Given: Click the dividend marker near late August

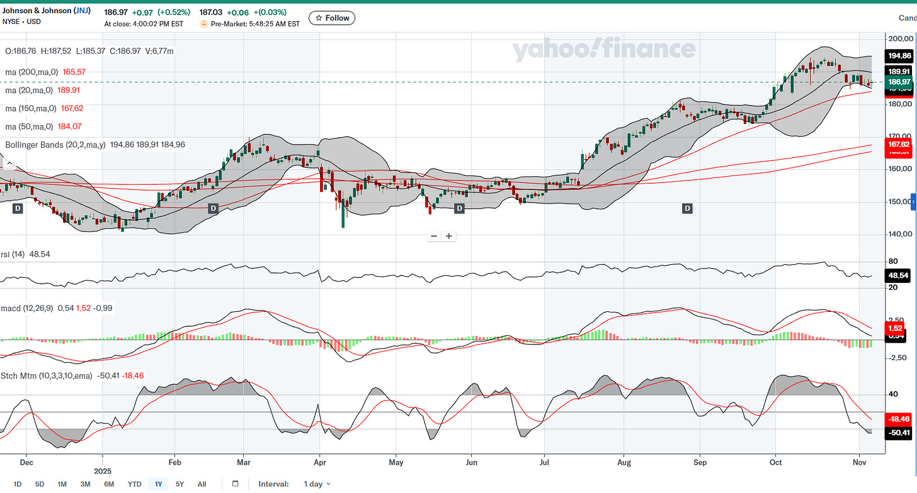Looking at the screenshot, I should pyautogui.click(x=688, y=208).
